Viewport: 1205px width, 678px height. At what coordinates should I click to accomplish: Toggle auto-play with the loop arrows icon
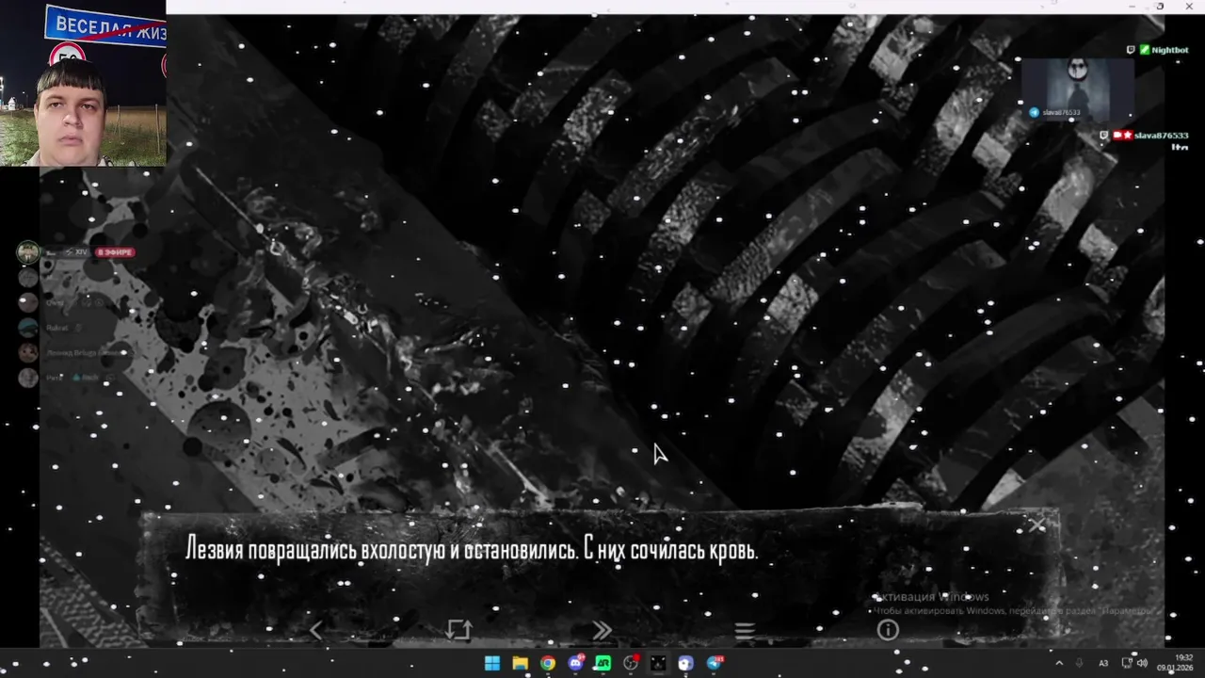click(x=458, y=630)
